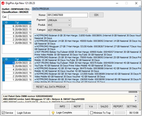Click the 06:13:08 clock in status bar
Image resolution: width=142 pixels, height=116 pixels.
pos(134,113)
